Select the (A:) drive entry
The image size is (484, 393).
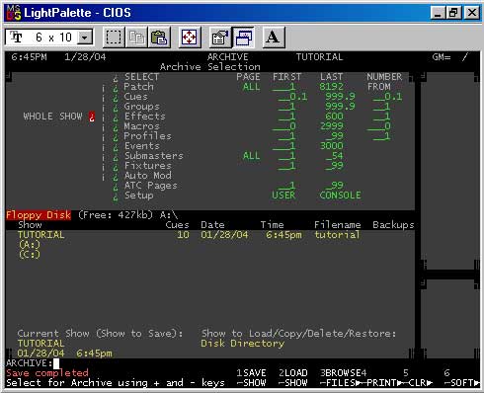coord(30,245)
